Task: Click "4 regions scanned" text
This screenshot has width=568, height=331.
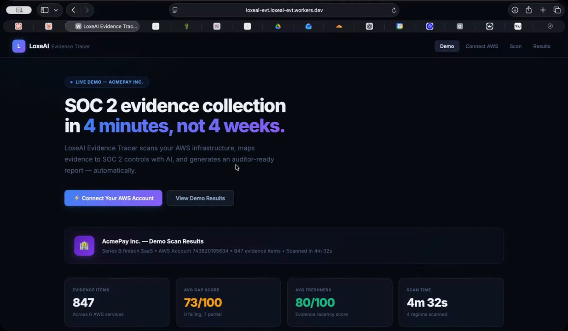Action: 427,314
